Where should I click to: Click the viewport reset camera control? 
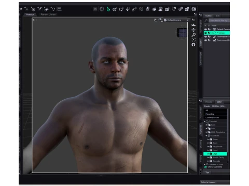click(x=193, y=44)
